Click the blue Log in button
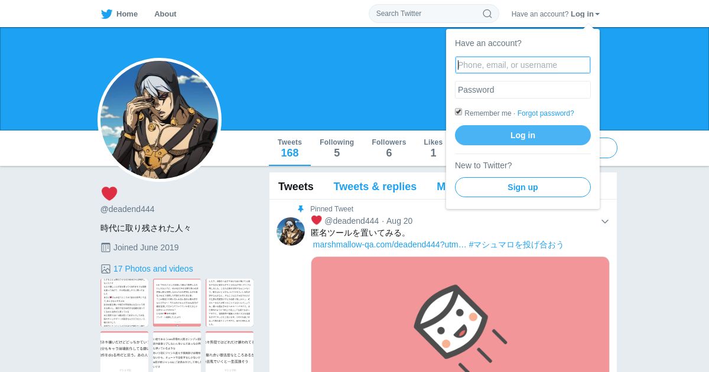The height and width of the screenshot is (372, 709). click(523, 135)
